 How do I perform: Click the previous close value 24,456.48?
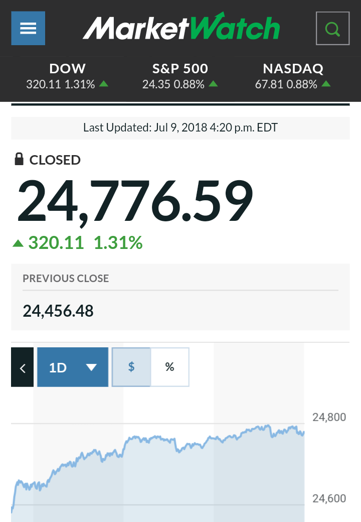[58, 311]
